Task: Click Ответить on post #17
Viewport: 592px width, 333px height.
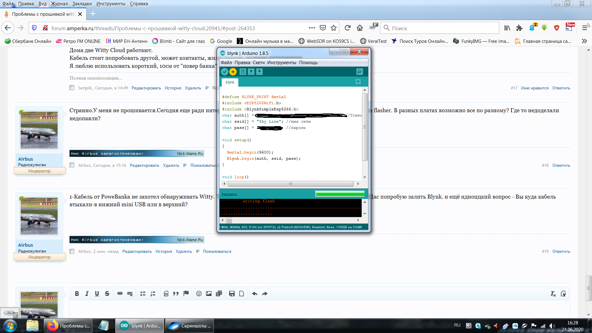Action: pyautogui.click(x=561, y=88)
